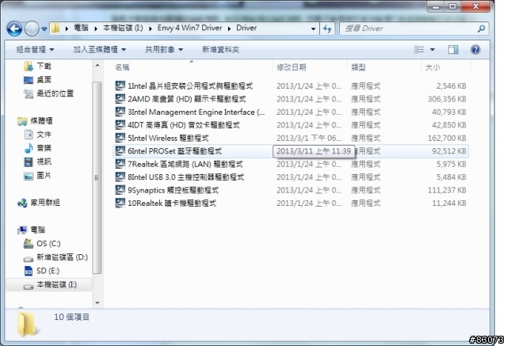This screenshot has width=507, height=346.
Task: Expand the arrow after Envy 4 Win7 Driver
Action: [x=229, y=29]
